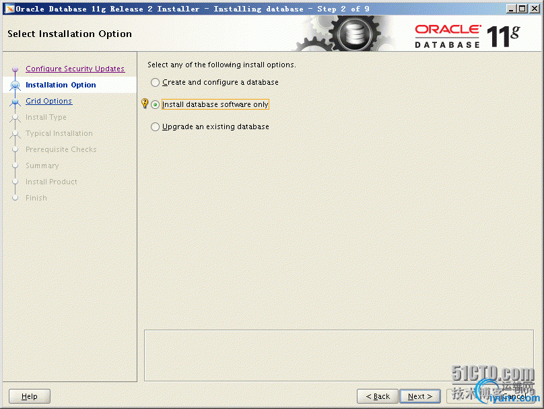Click the Installation Option step in sidebar
The width and height of the screenshot is (544, 409).
pyautogui.click(x=61, y=85)
